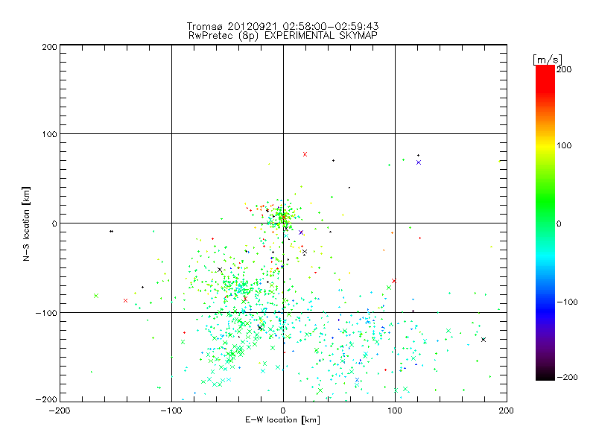Click the N-S axis "-100" tick label
596x447 pixels.
point(46,313)
